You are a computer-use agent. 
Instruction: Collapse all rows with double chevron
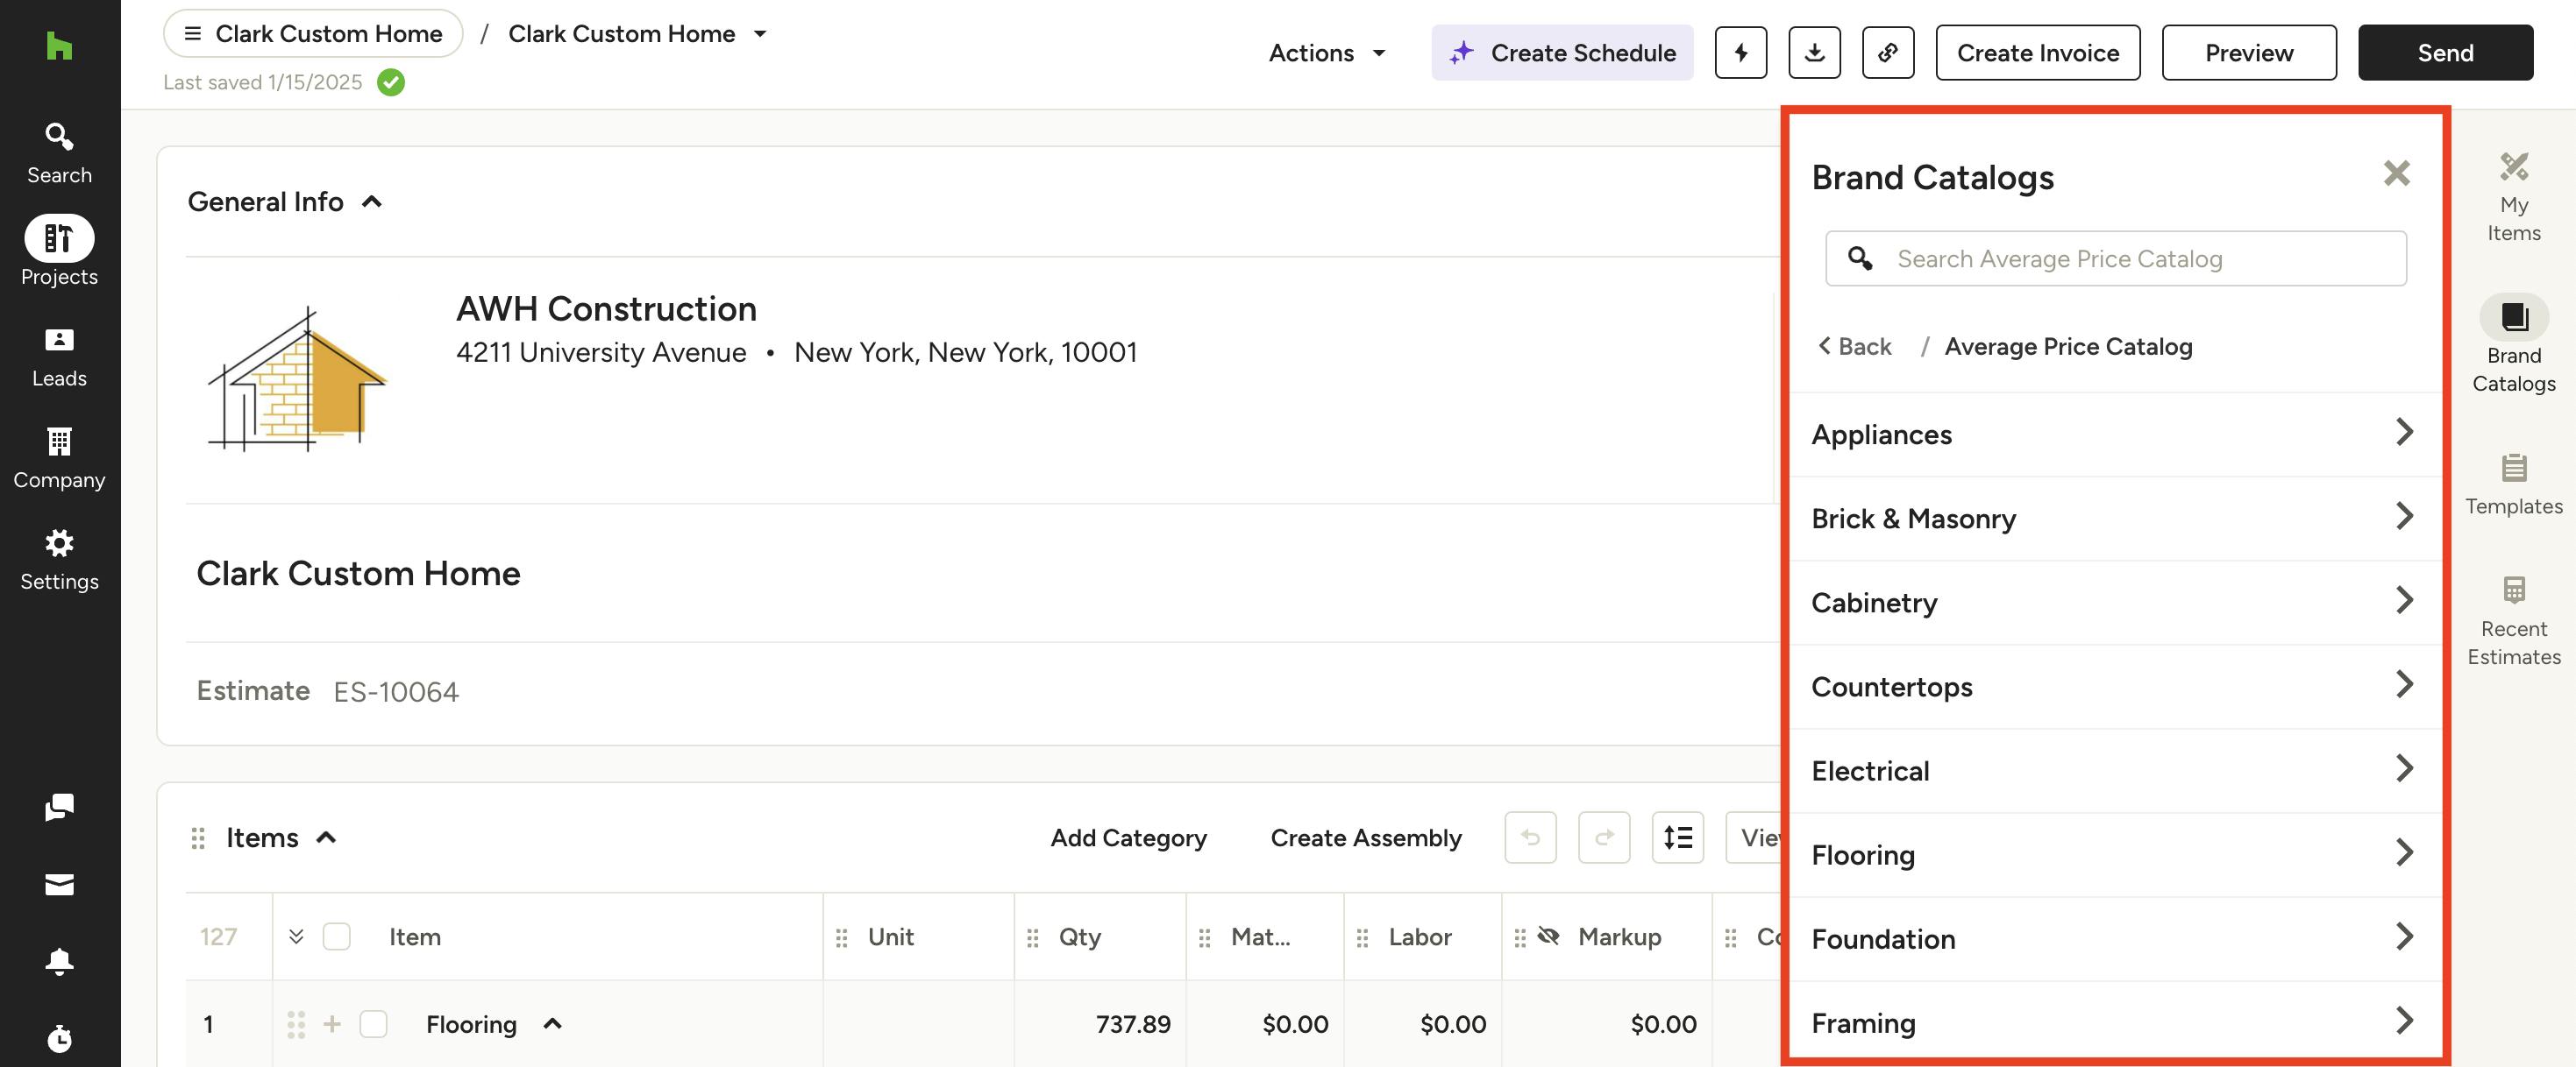[296, 936]
